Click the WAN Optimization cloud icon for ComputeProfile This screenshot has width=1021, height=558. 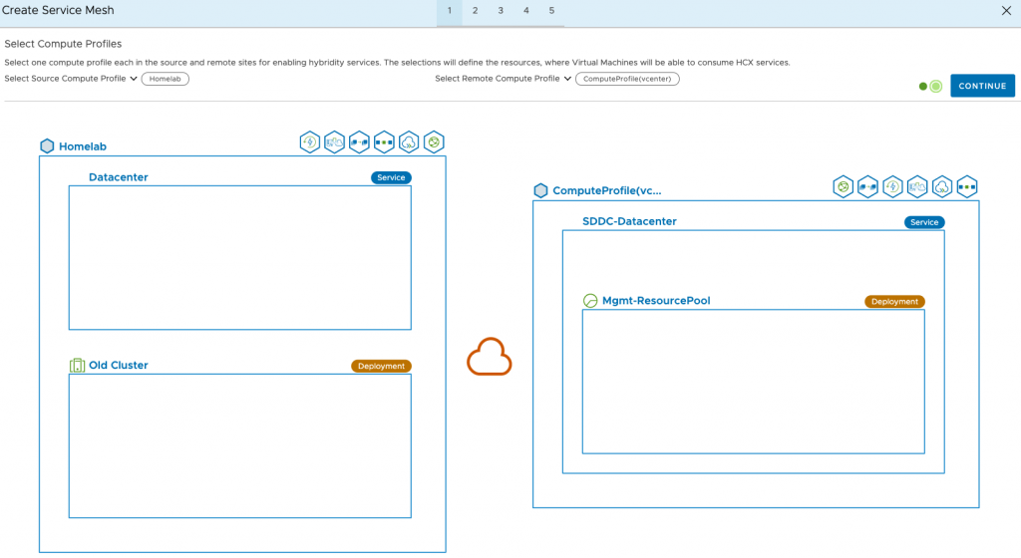pos(942,186)
